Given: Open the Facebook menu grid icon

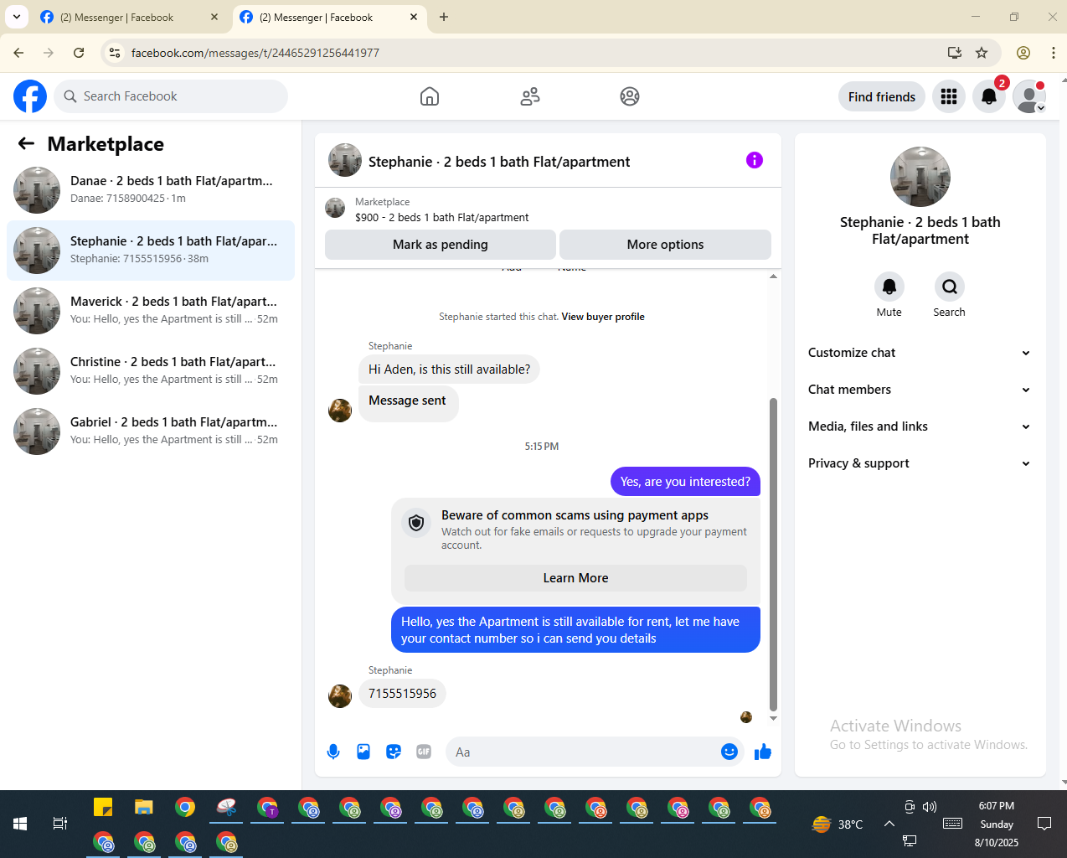Looking at the screenshot, I should tap(949, 96).
